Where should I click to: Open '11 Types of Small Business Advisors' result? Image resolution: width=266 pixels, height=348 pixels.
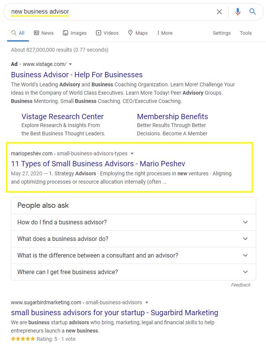(98, 164)
